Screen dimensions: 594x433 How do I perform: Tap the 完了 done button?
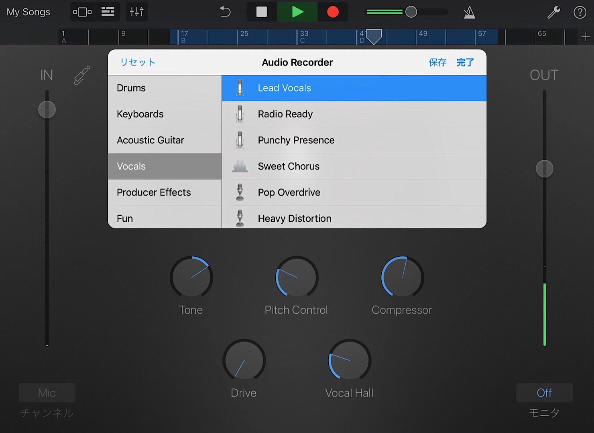pos(465,62)
